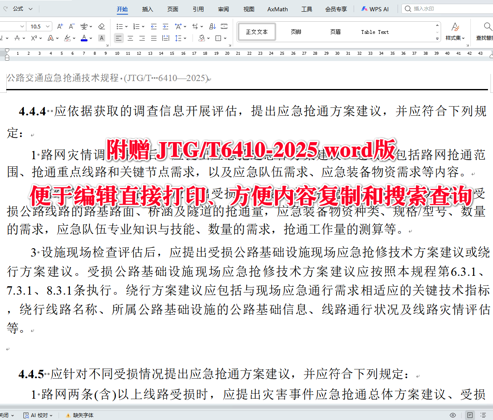The width and height of the screenshot is (493, 420).
Task: Open the 审阅 ribbon tab
Action: coord(223,9)
